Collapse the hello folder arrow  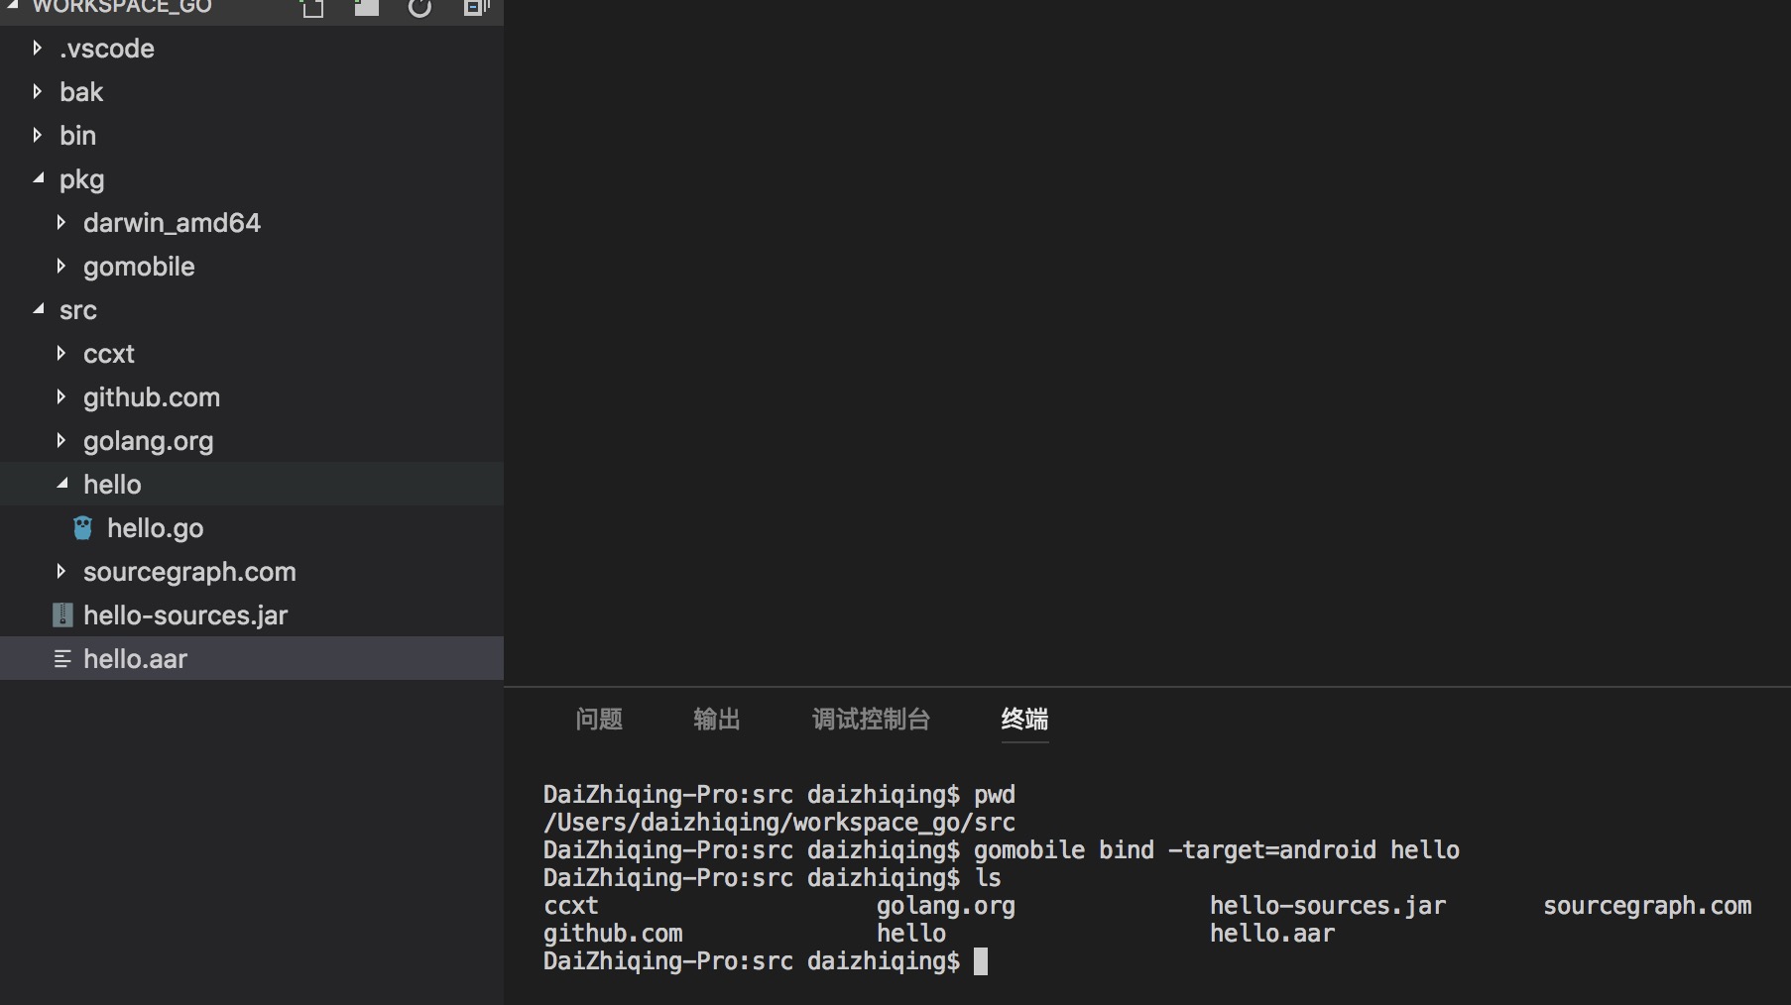pyautogui.click(x=61, y=485)
